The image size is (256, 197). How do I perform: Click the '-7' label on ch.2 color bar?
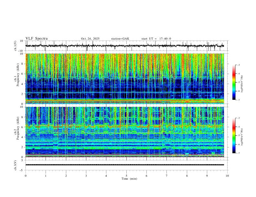(238, 153)
